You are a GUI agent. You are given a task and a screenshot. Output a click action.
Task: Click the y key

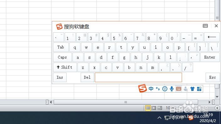(133, 47)
